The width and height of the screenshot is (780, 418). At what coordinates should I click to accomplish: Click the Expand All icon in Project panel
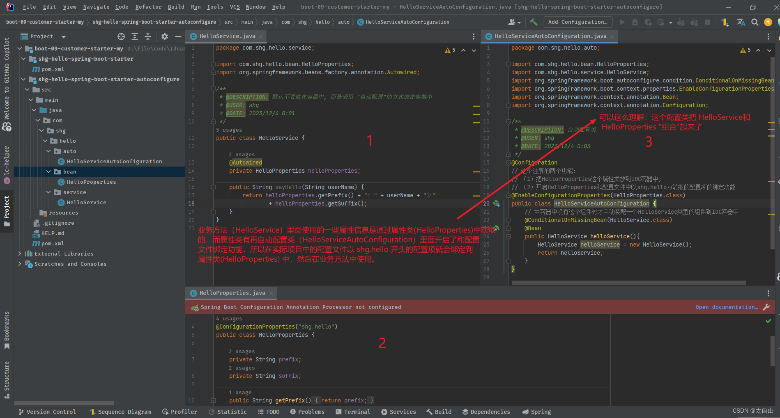point(134,37)
